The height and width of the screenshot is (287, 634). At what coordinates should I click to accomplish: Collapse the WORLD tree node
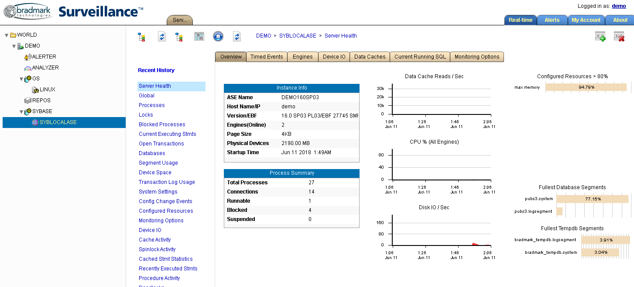click(x=7, y=35)
